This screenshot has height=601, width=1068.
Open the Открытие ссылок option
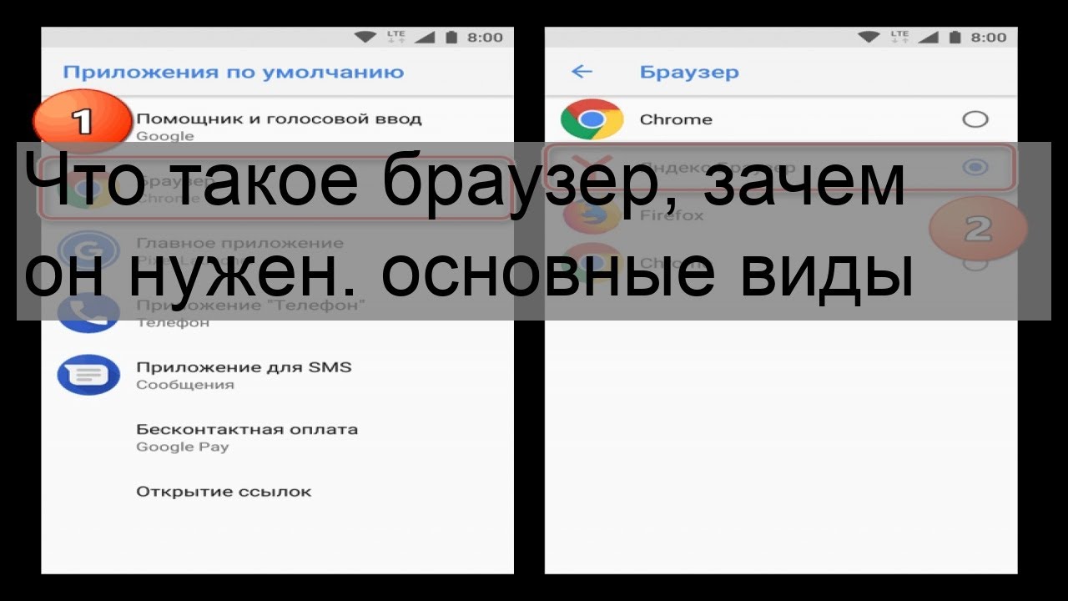[x=224, y=492]
